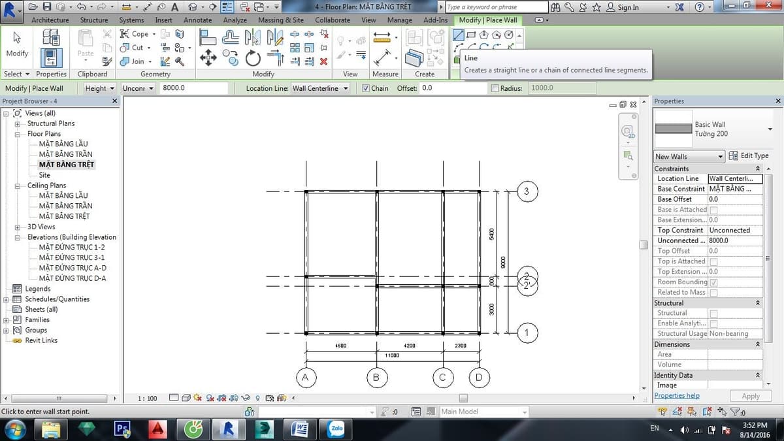Open the Main Model dropdown in status bar
The image size is (784, 441).
(x=483, y=412)
